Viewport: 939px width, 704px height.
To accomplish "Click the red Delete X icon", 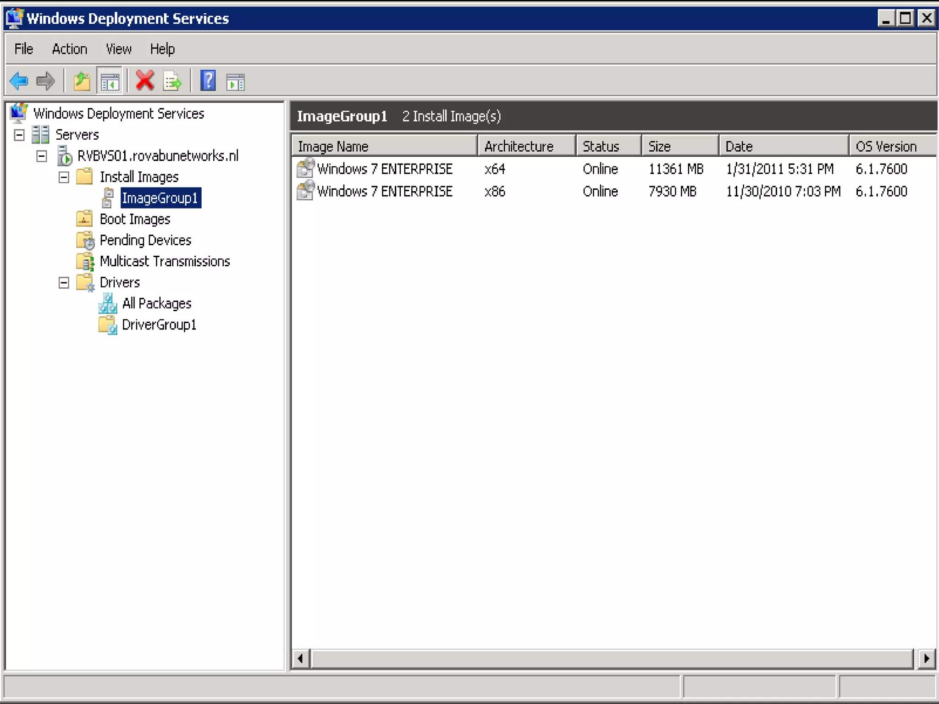I will [x=145, y=81].
